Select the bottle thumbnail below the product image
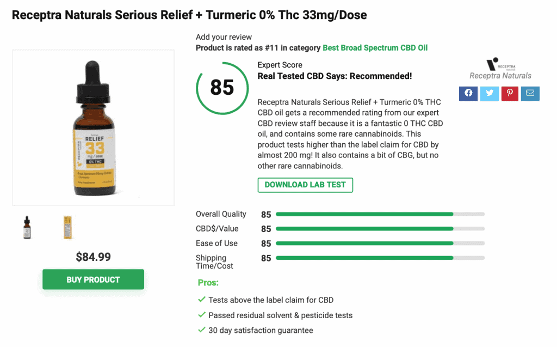The image size is (557, 347). coord(27,227)
